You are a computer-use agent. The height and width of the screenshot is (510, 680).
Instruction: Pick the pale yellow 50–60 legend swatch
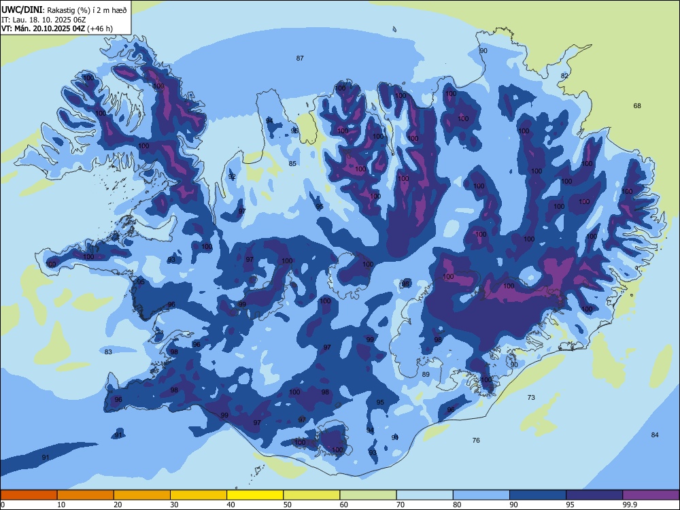(312, 495)
